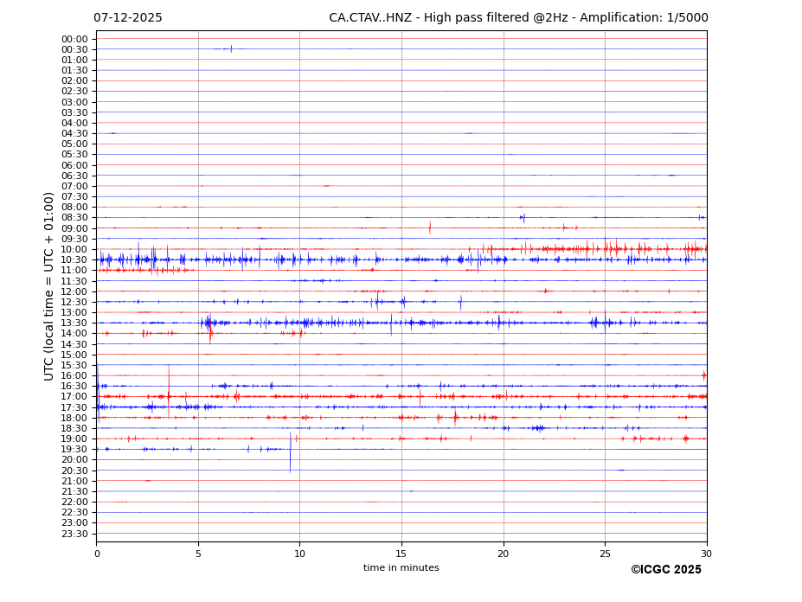Click the 06:30 time row label

click(74, 176)
